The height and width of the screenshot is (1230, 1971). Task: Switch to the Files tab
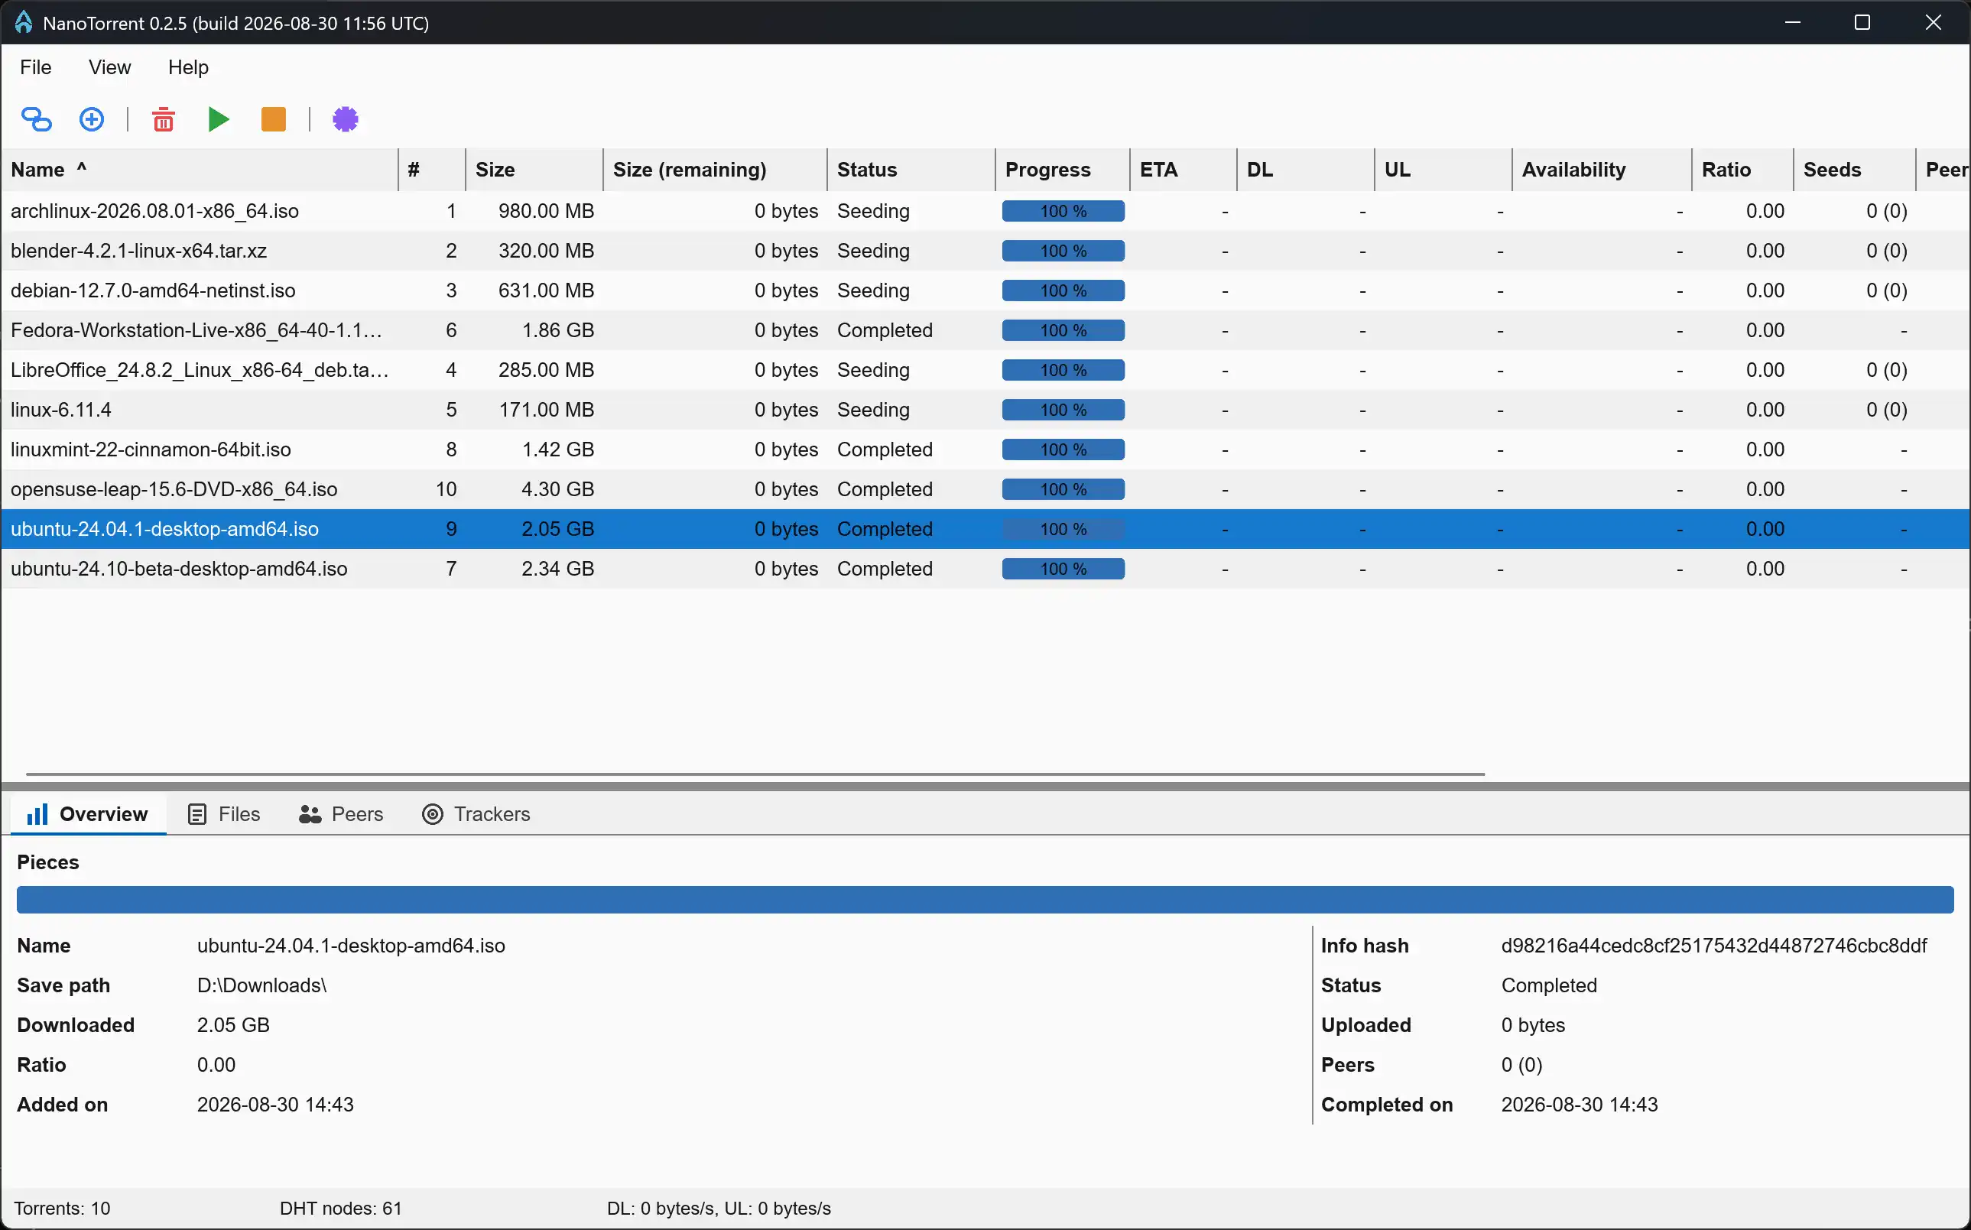pyautogui.click(x=225, y=814)
